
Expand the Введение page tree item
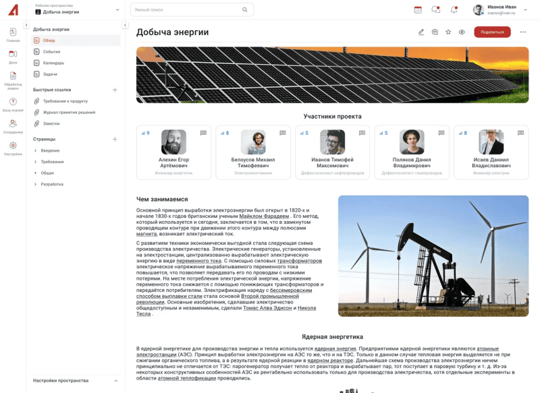[x=35, y=150]
